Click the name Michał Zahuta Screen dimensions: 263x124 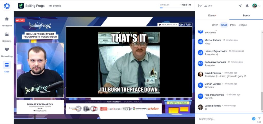pyautogui.click(x=213, y=40)
